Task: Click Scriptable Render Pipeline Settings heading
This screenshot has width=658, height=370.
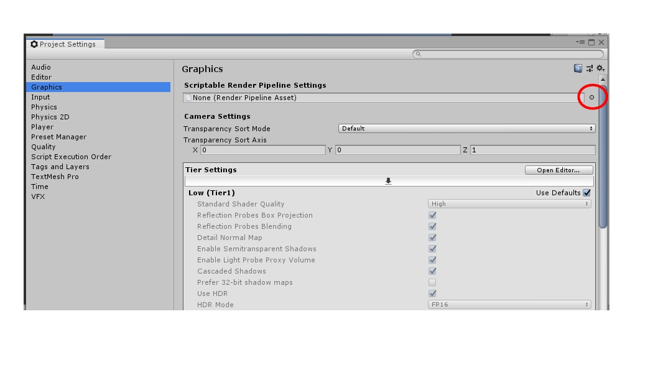Action: tap(255, 85)
